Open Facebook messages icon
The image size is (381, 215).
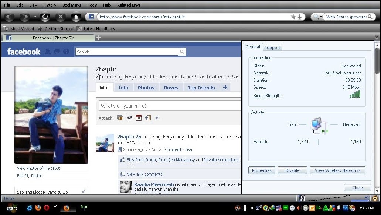tap(57, 52)
